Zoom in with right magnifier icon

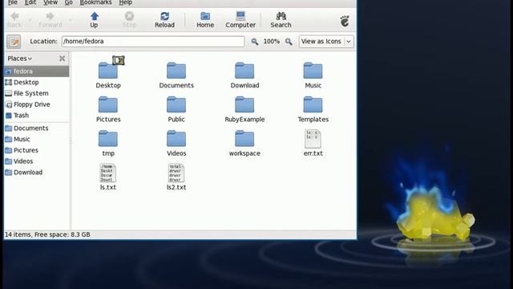(x=289, y=42)
